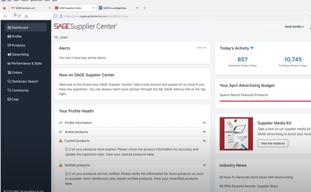Click the green check beside Profile information
This screenshot has width=311, height=192.
click(60, 123)
